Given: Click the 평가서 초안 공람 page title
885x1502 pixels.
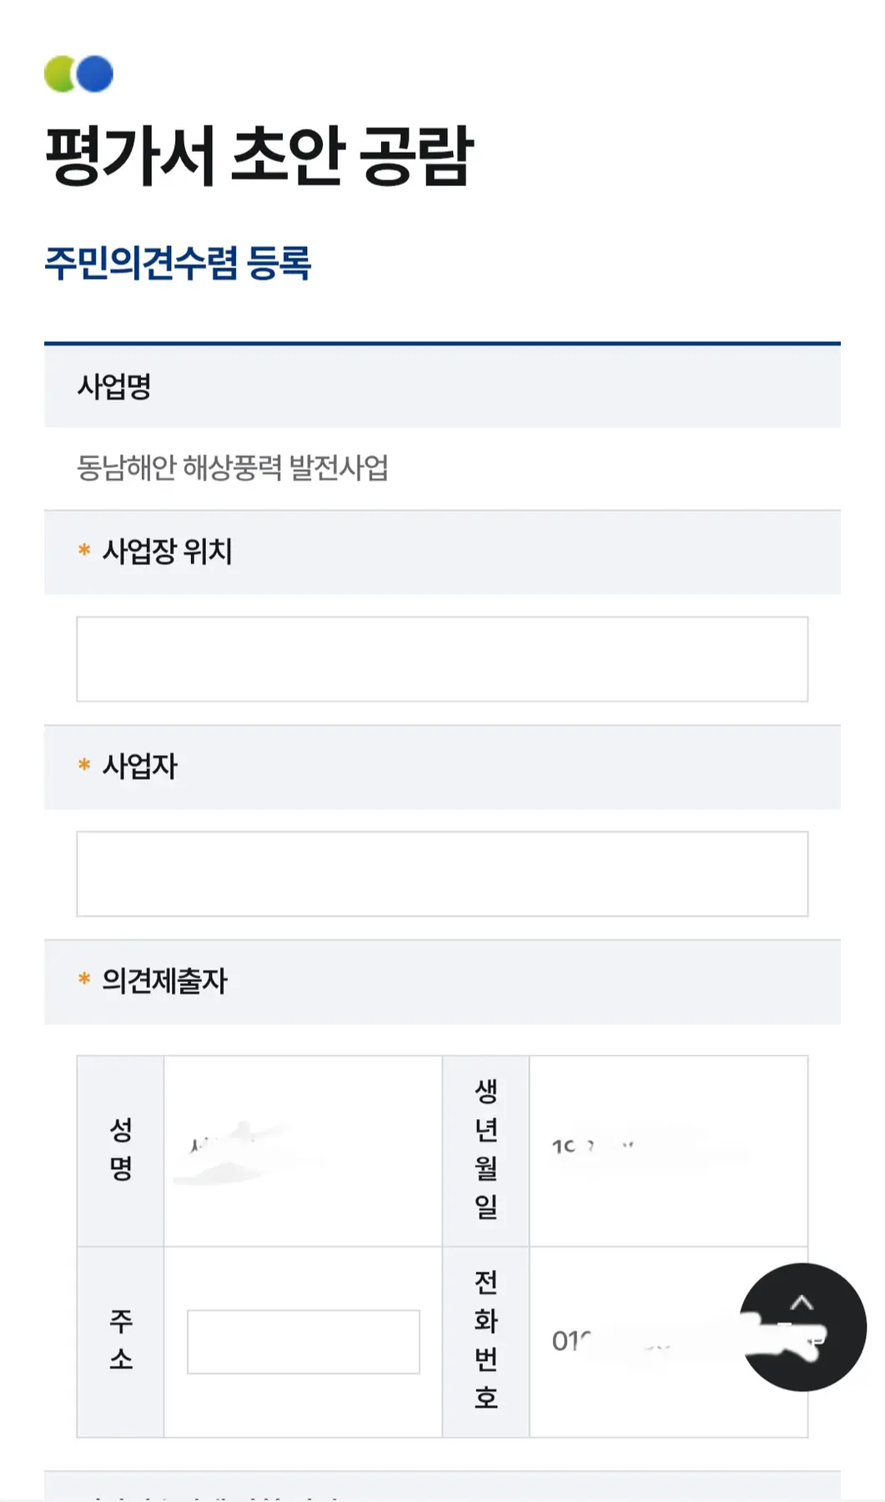Looking at the screenshot, I should pos(259,156).
